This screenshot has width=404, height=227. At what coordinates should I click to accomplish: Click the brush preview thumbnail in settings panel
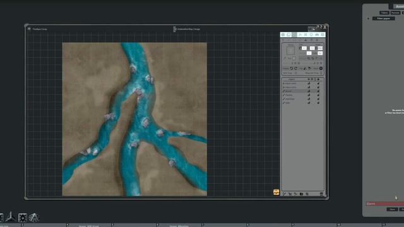coord(290,50)
